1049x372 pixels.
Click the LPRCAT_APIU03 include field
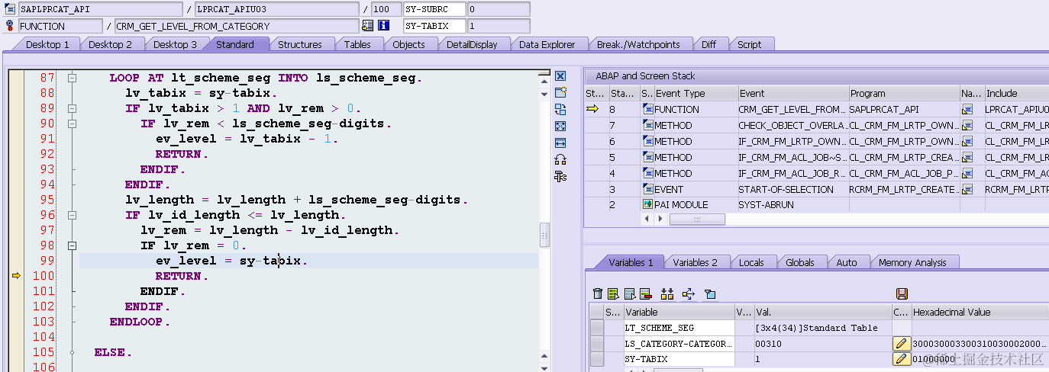point(276,9)
